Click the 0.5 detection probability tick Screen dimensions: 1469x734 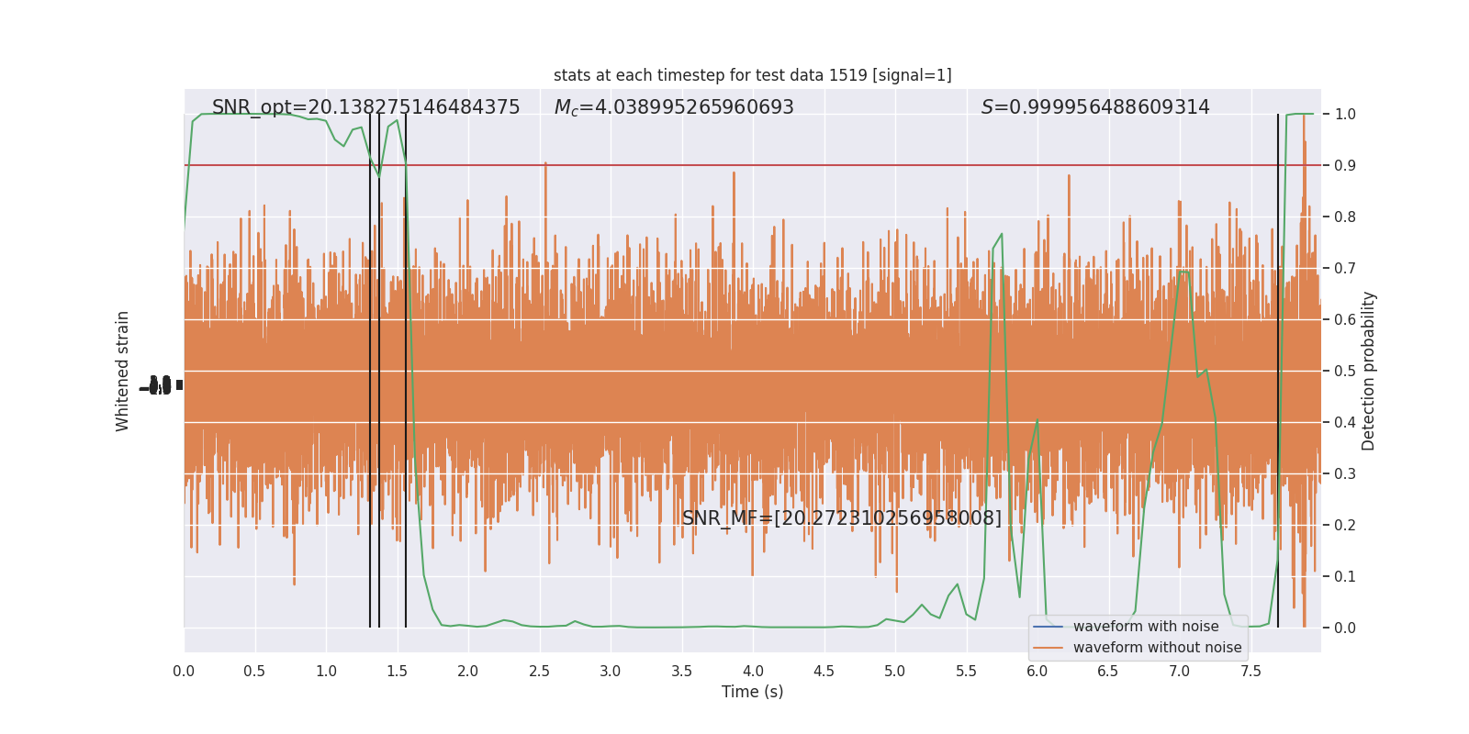coord(1345,372)
